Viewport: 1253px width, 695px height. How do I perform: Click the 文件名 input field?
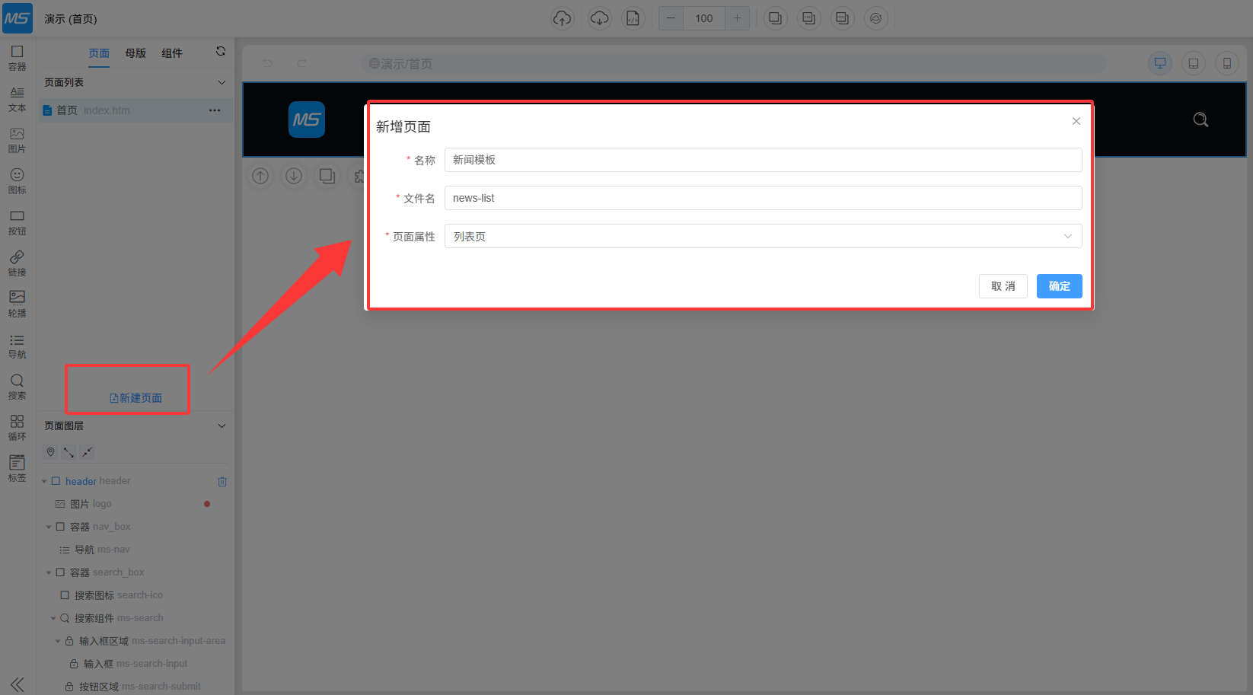(763, 198)
